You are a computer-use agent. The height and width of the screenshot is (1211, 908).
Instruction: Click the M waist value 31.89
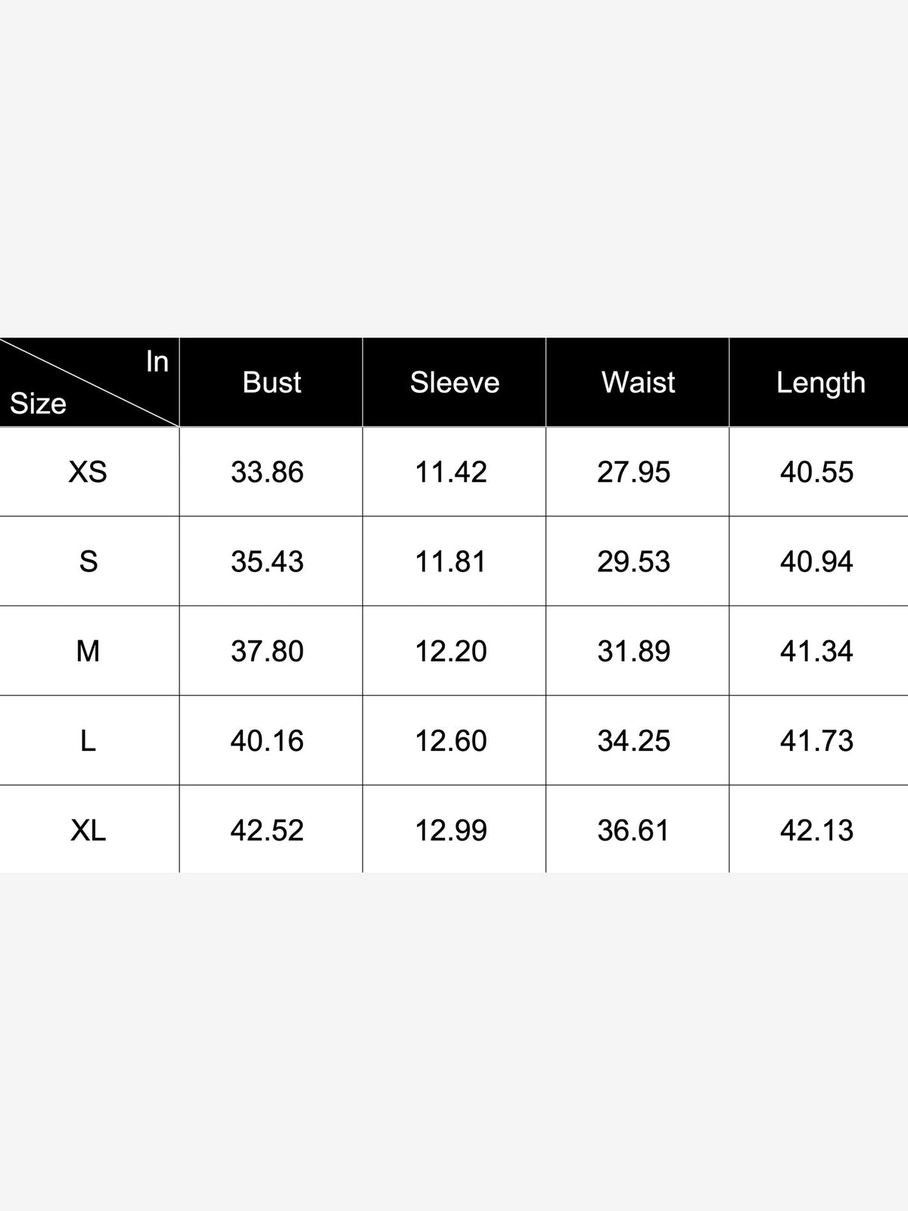(634, 651)
